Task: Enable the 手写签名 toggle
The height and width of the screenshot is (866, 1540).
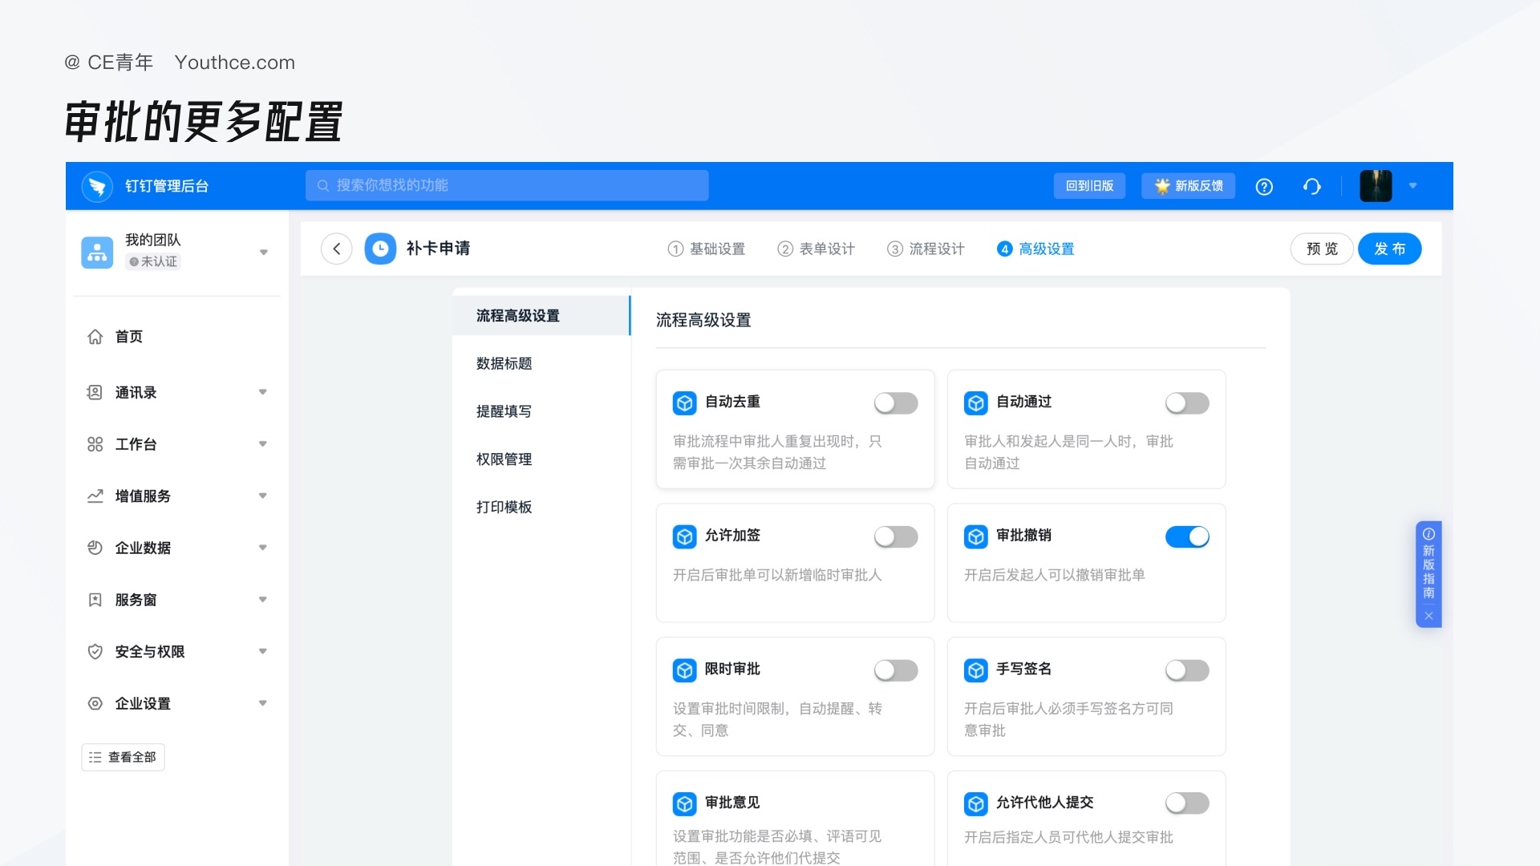Action: [x=1187, y=670]
